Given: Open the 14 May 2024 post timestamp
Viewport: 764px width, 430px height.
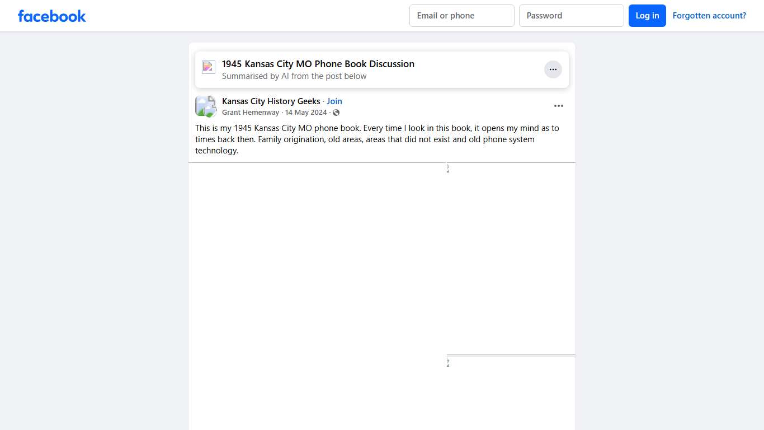Looking at the screenshot, I should point(306,113).
